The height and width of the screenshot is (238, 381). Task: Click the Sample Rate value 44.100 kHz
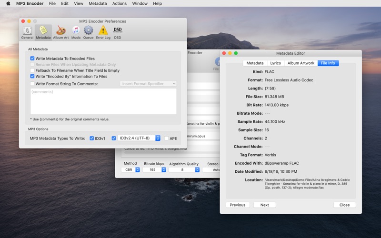pyautogui.click(x=275, y=122)
